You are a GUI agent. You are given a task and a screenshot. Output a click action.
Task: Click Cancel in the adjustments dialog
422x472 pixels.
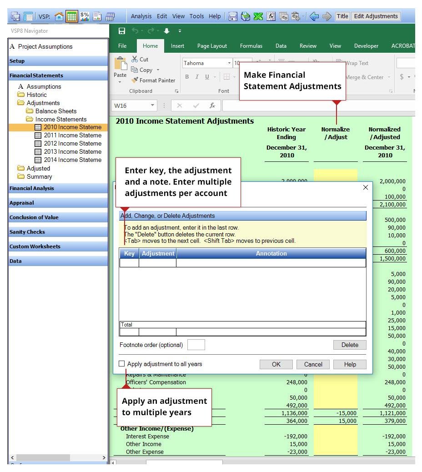[x=313, y=364]
